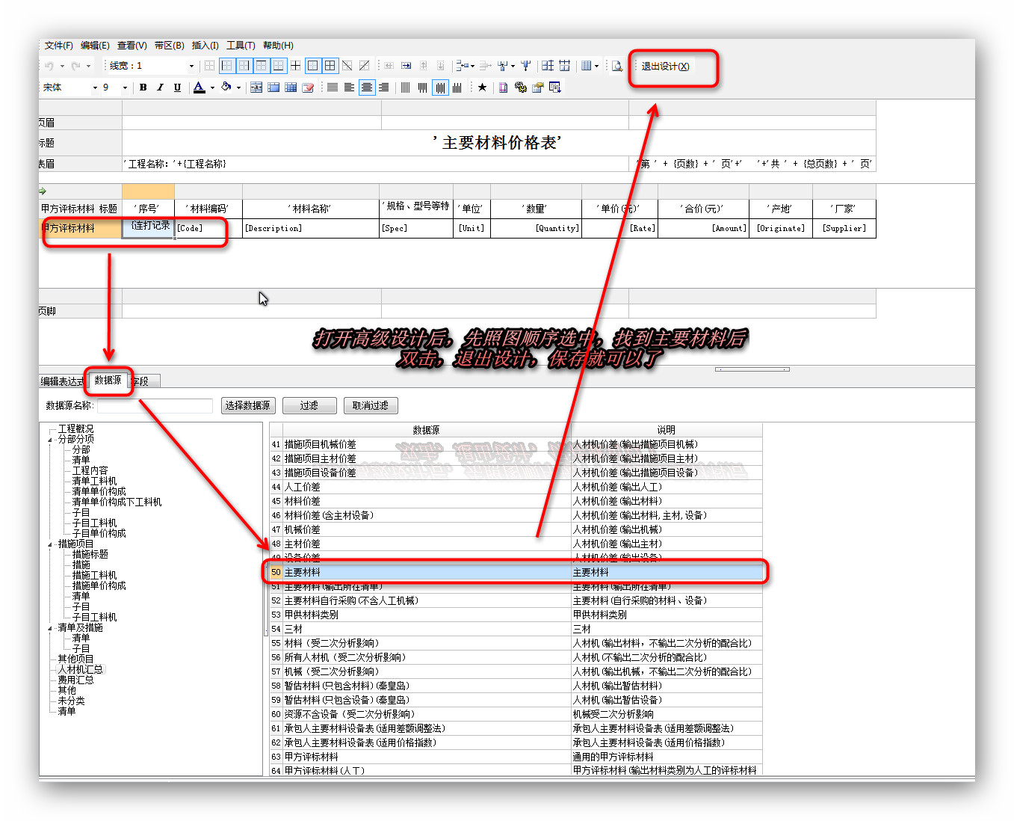Select 工程概况 tree item
1014x821 pixels.
click(x=75, y=428)
